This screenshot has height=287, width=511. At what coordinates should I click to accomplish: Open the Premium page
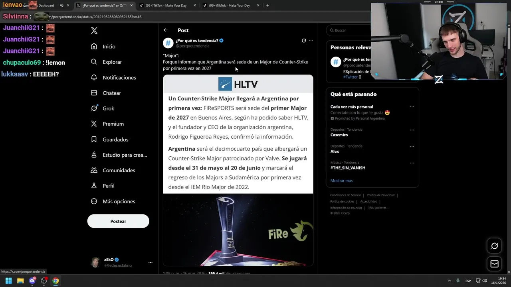(107, 124)
